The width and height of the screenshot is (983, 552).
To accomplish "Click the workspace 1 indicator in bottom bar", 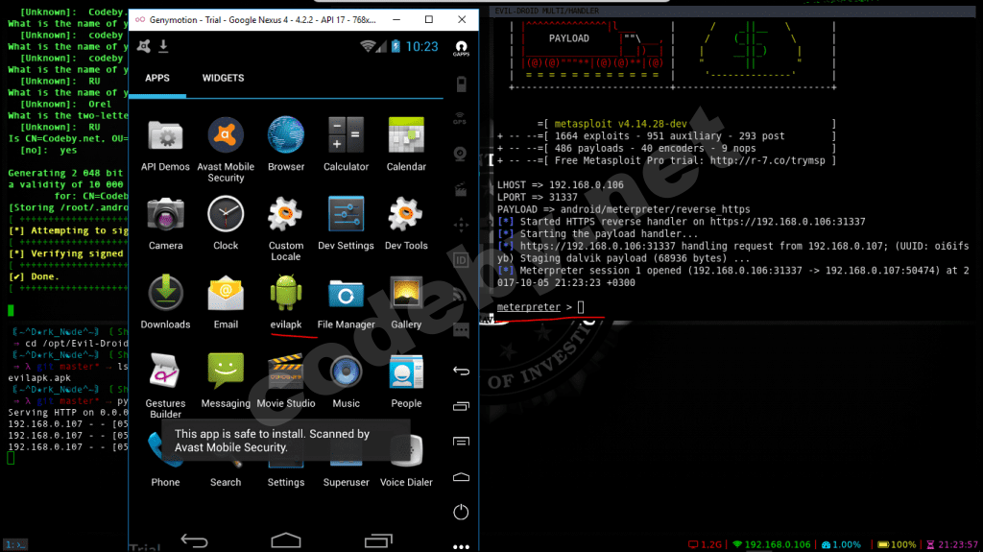I will coord(15,544).
